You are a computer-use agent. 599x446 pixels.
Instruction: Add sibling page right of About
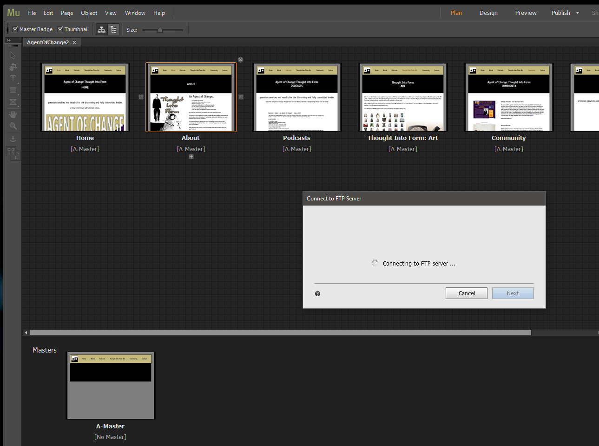click(241, 97)
